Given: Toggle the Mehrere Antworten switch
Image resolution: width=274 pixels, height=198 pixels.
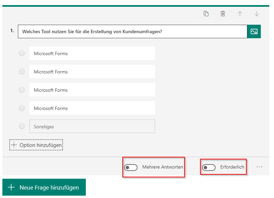Looking at the screenshot, I should [x=131, y=168].
